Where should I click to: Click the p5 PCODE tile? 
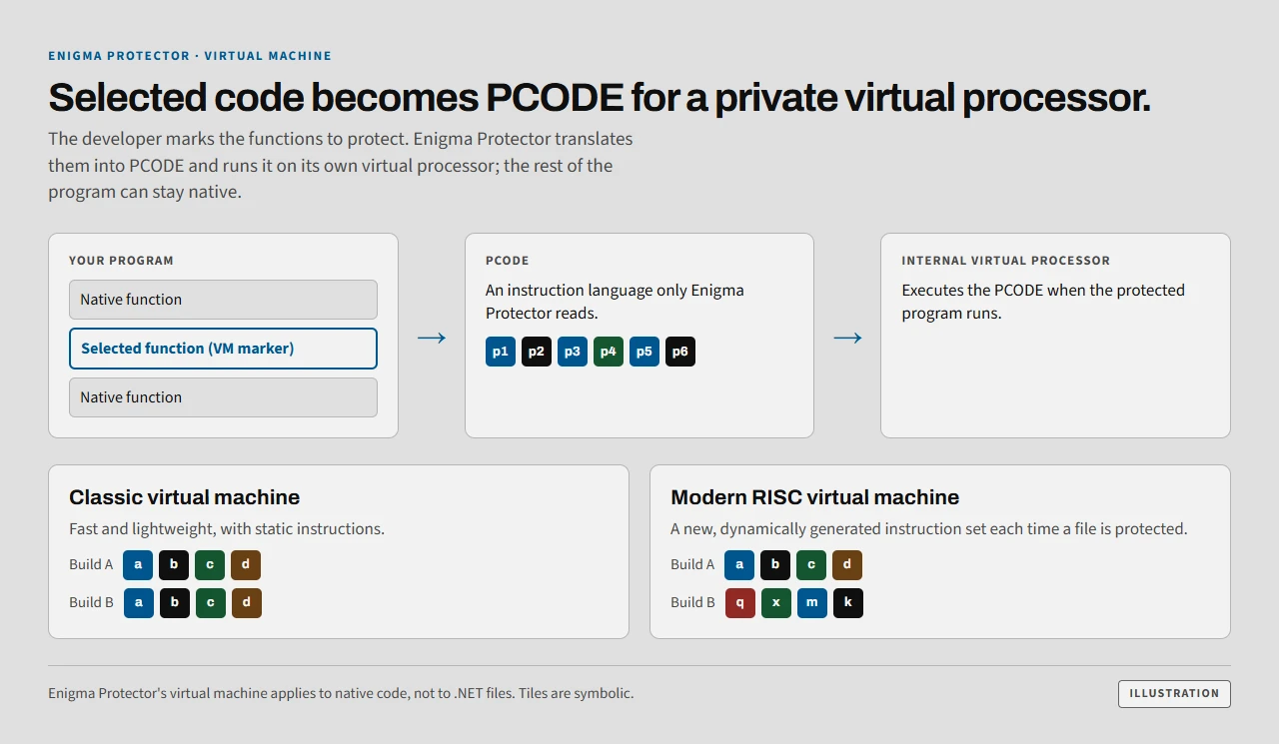644,352
